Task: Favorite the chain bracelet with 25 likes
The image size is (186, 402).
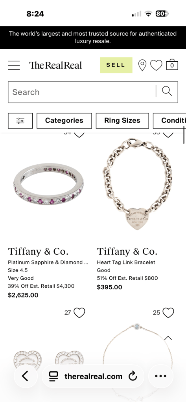Action: pyautogui.click(x=168, y=313)
